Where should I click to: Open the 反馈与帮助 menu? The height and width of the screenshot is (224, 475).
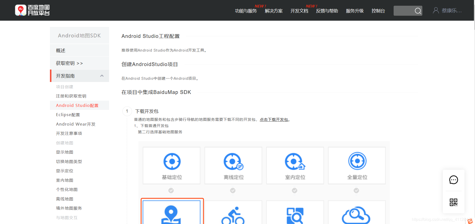327,11
